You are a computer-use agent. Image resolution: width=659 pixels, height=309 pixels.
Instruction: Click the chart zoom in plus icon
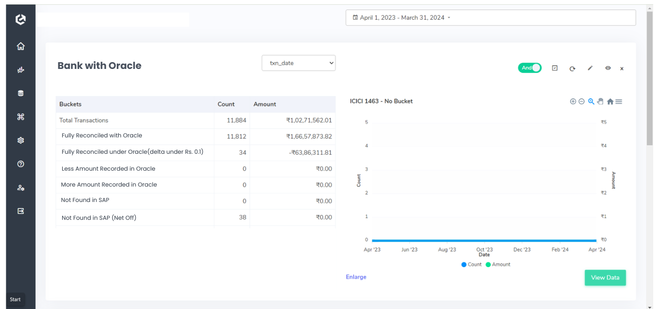pos(573,102)
